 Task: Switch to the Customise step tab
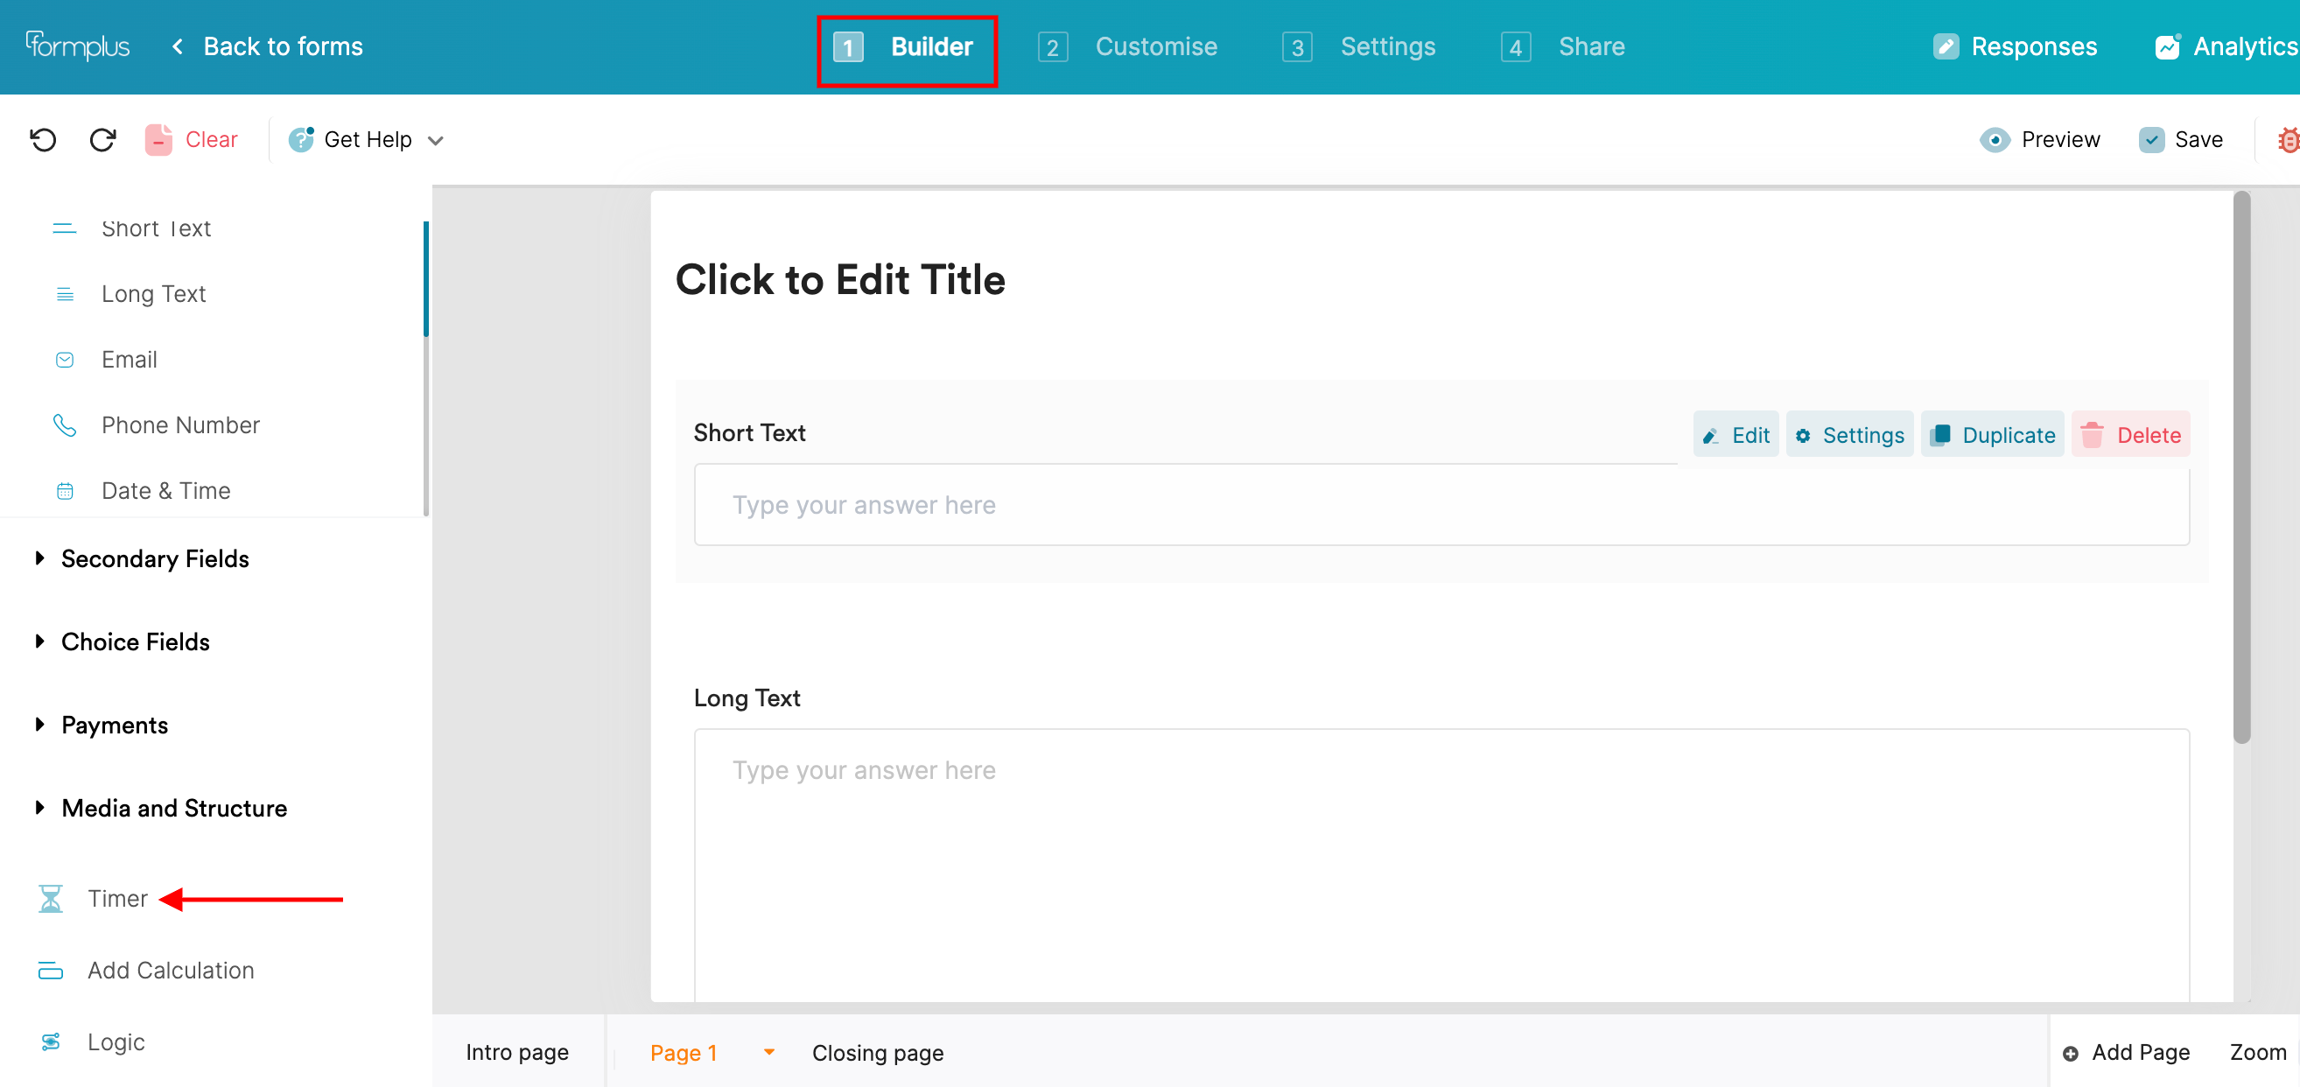pyautogui.click(x=1127, y=46)
